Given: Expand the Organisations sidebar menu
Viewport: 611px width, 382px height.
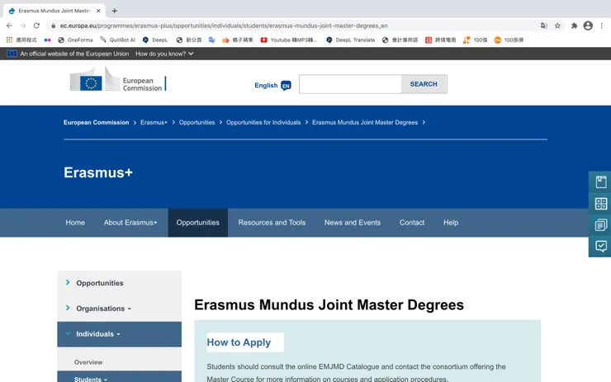Looking at the screenshot, I should pyautogui.click(x=119, y=309).
